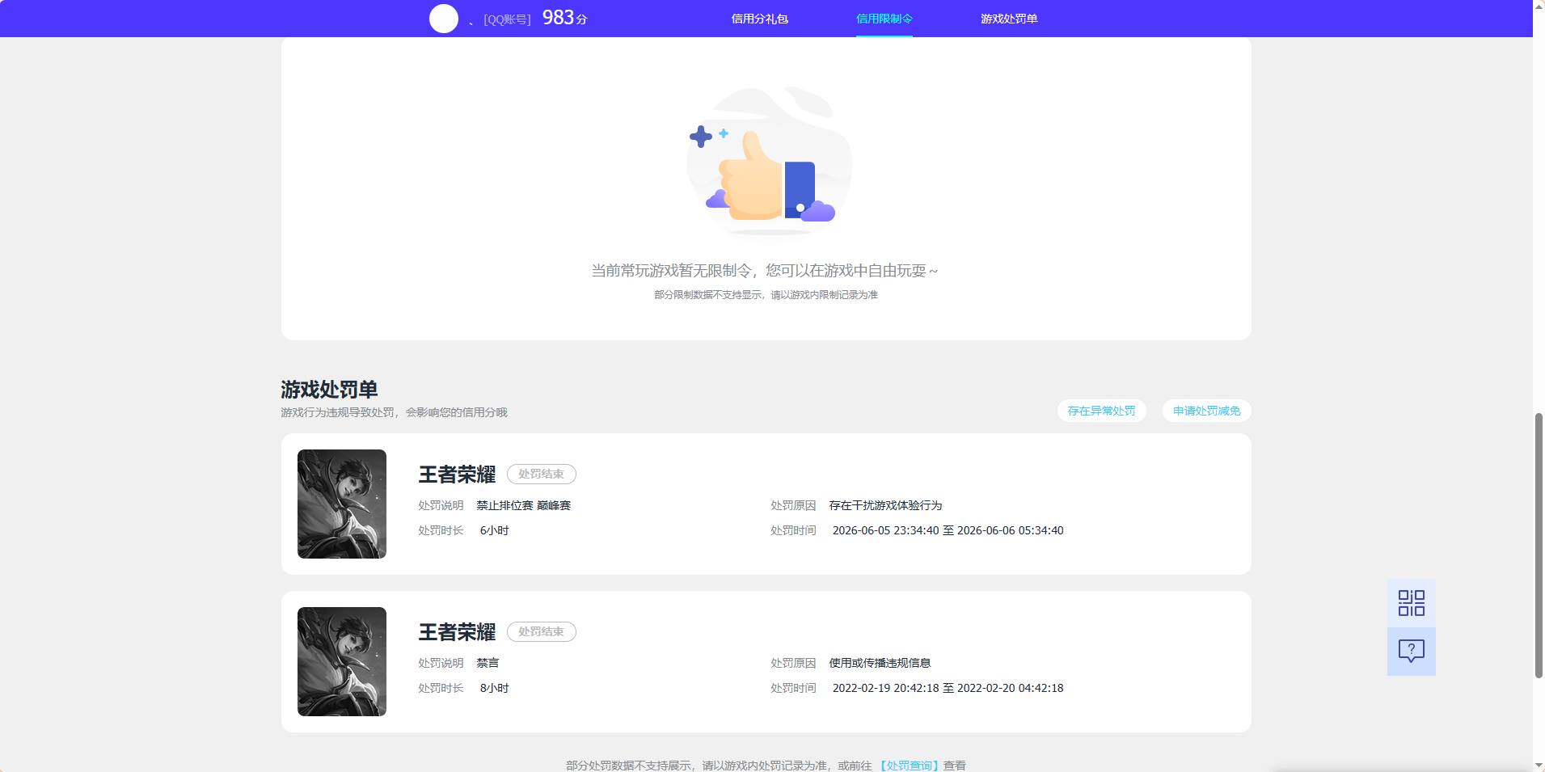
Task: Select the 信用限制令 tab
Action: click(884, 19)
